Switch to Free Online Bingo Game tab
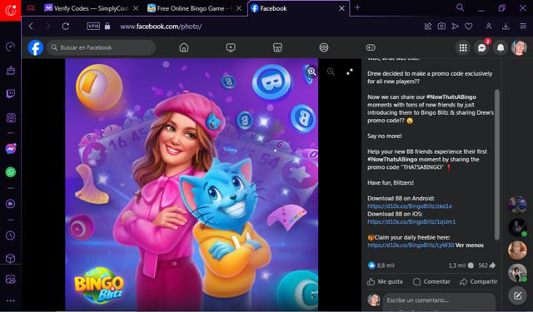 click(x=194, y=8)
